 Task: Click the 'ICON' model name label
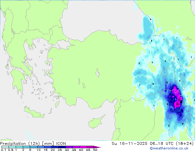coord(61,144)
